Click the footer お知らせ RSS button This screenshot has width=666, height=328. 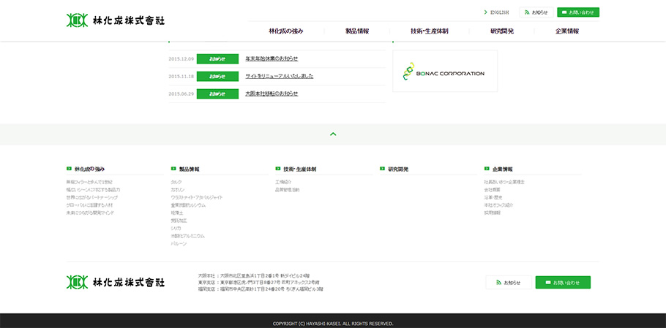[x=508, y=282]
